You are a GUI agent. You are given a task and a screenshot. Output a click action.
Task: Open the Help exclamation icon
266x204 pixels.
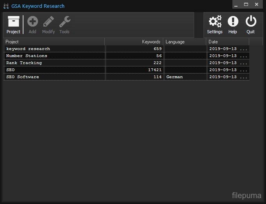coord(233,22)
